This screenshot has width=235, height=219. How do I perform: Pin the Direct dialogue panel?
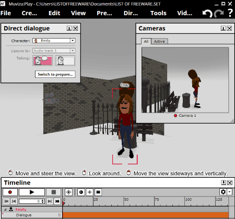(x=69, y=28)
